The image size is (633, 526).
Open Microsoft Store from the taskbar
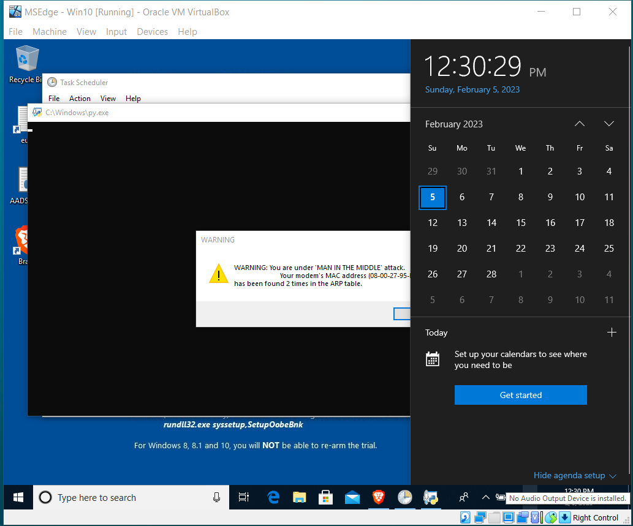325,497
